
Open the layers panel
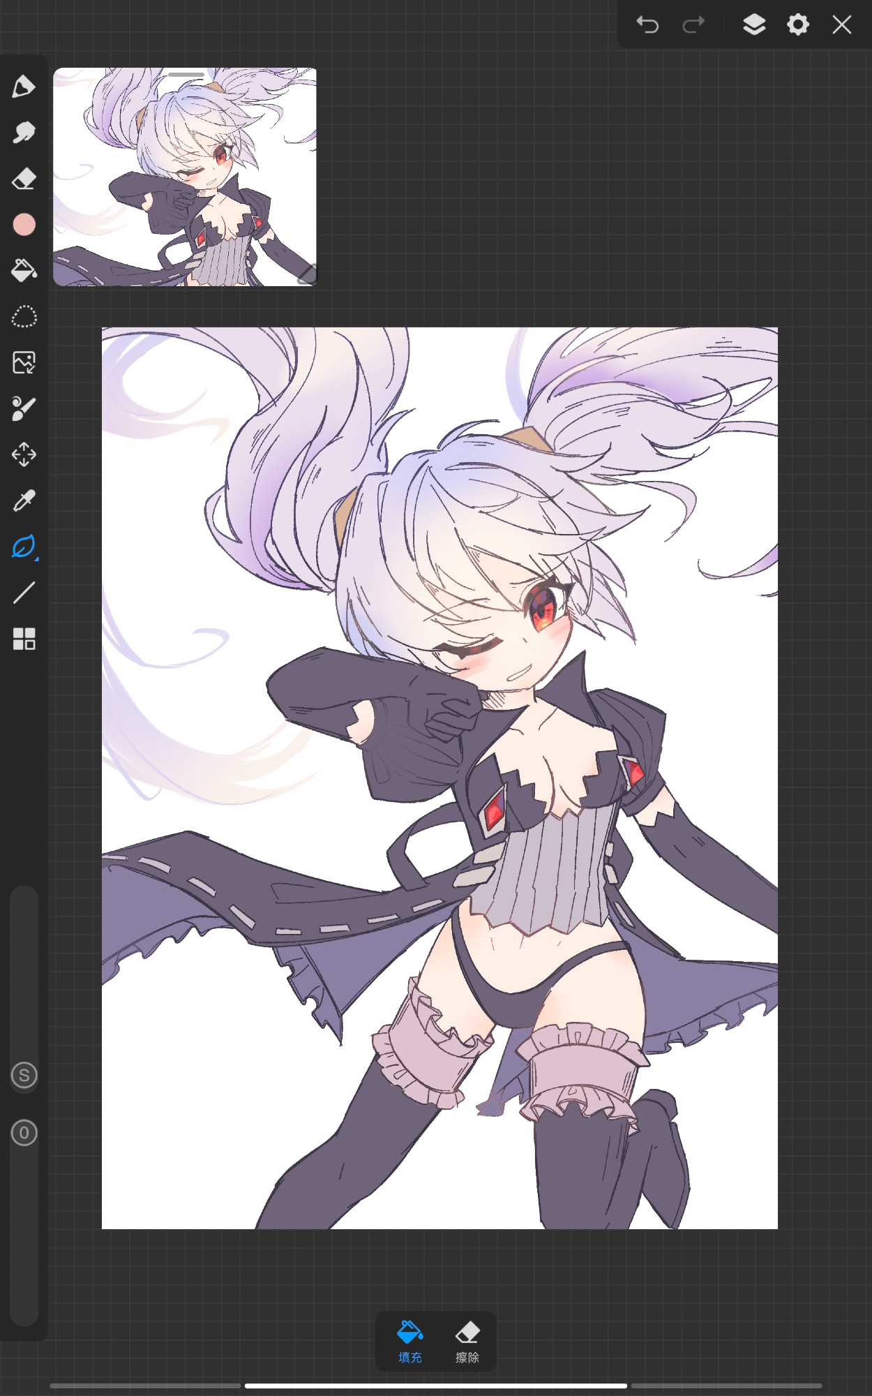click(x=754, y=25)
